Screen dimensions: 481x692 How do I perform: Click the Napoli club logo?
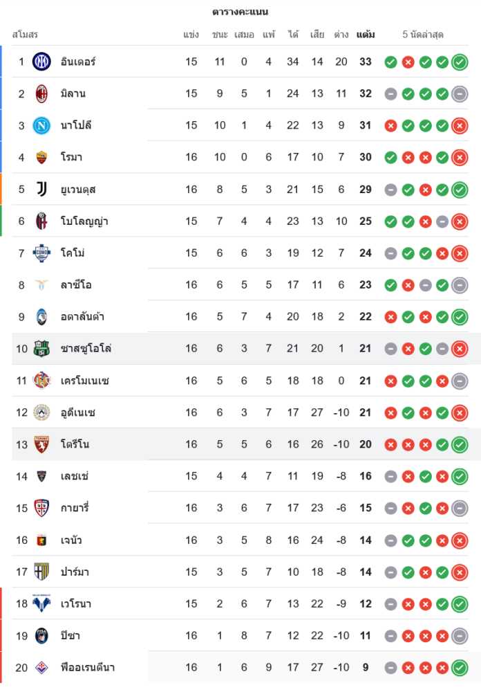coord(42,125)
